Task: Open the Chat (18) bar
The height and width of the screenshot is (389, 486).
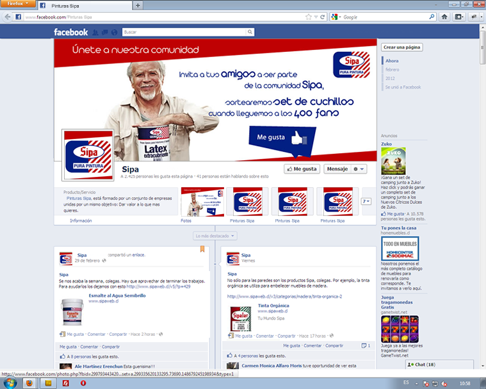Action: pyautogui.click(x=439, y=365)
